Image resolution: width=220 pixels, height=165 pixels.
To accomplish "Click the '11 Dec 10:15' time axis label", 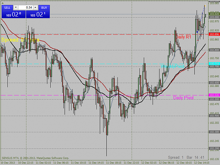I will pyautogui.click(x=78, y=163).
